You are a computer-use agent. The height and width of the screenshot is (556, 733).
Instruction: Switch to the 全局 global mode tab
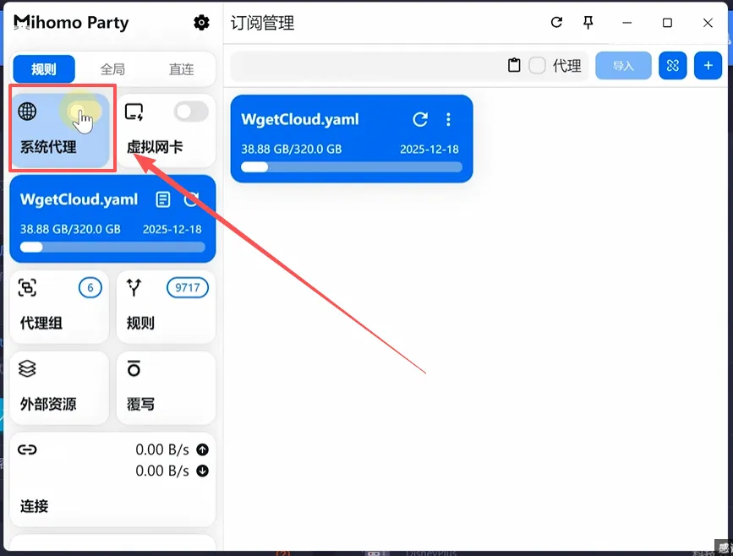112,69
